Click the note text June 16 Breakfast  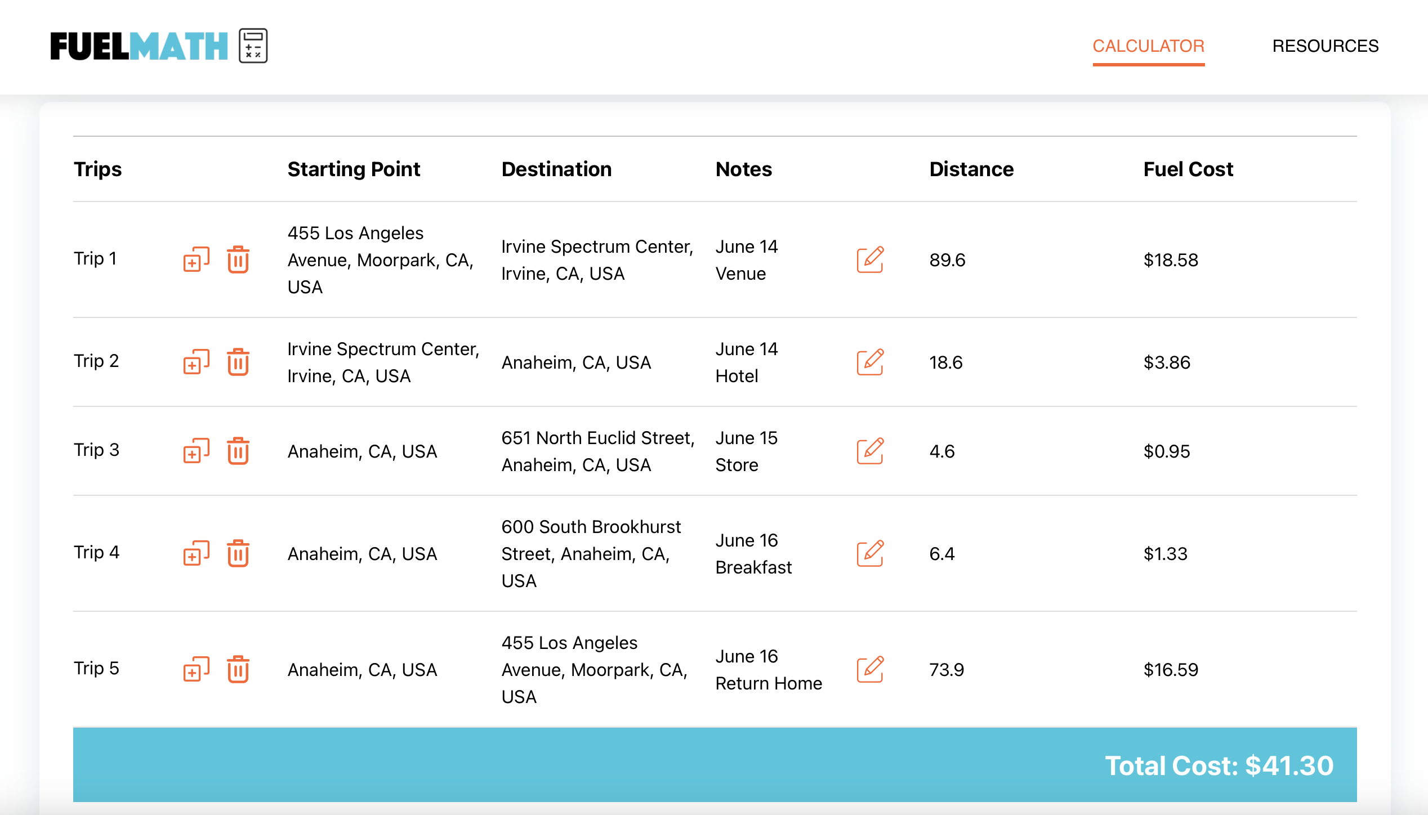(753, 554)
